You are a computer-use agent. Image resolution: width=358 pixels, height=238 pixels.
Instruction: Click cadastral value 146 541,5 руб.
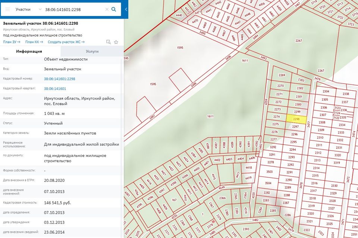(x=57, y=203)
